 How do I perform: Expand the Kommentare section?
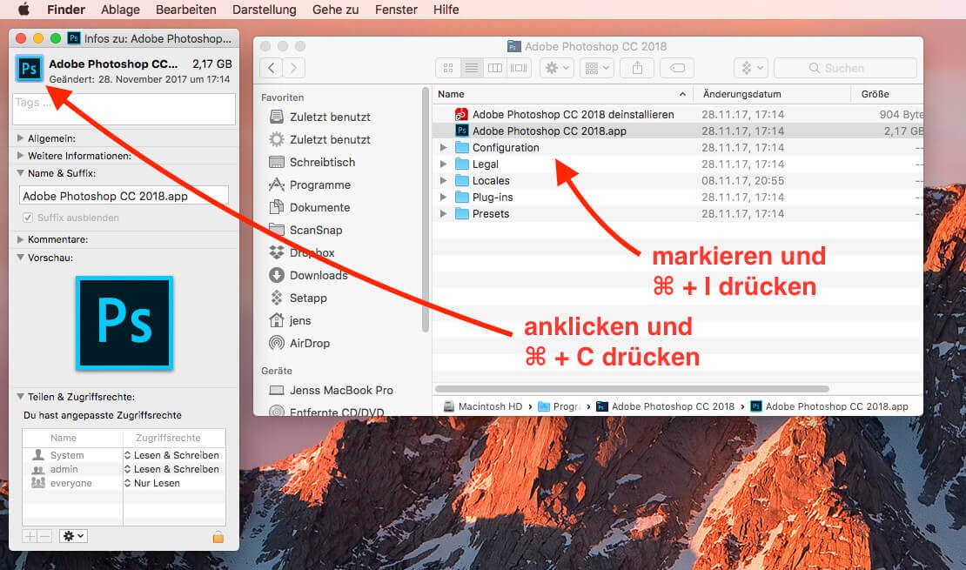20,239
